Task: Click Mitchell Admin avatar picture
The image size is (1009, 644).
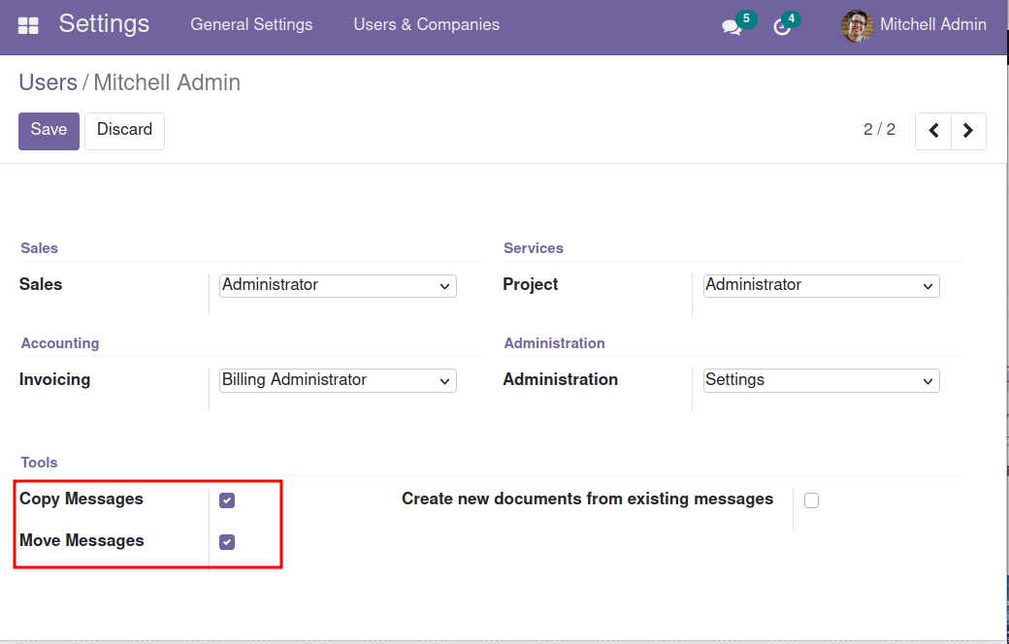Action: point(857,26)
